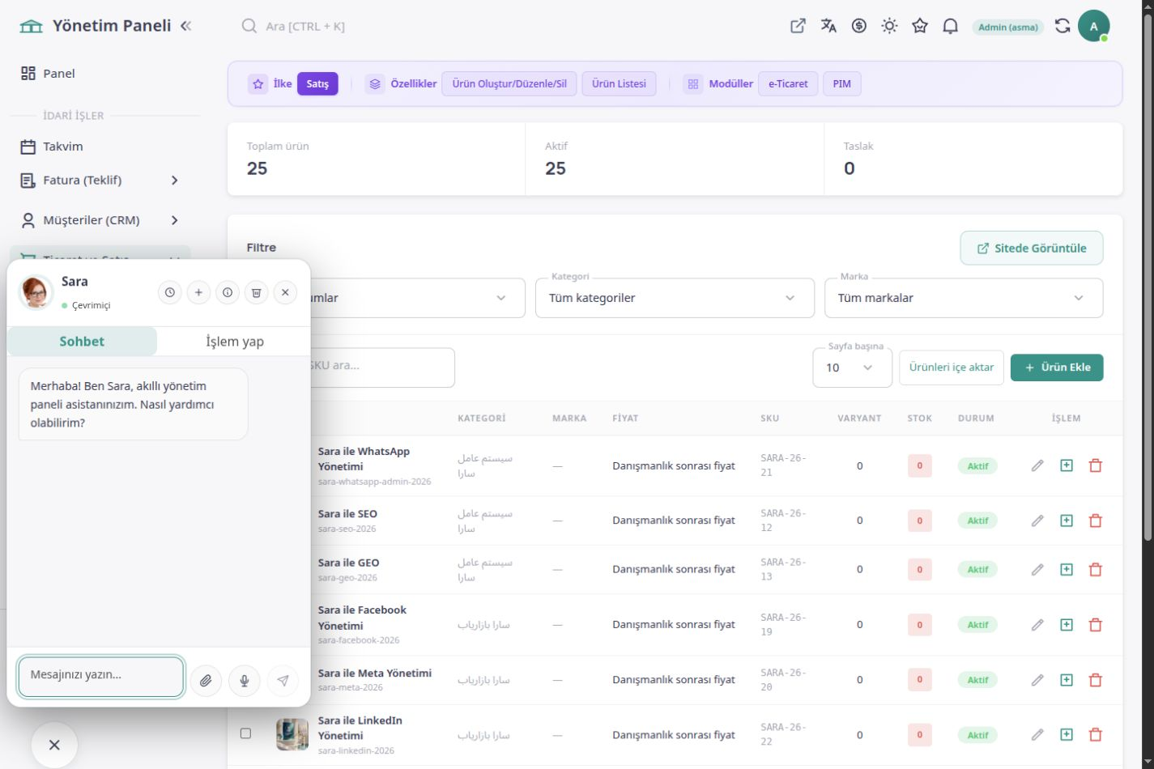The height and width of the screenshot is (769, 1154).
Task: Send message with paper plane icon
Action: coord(283,681)
